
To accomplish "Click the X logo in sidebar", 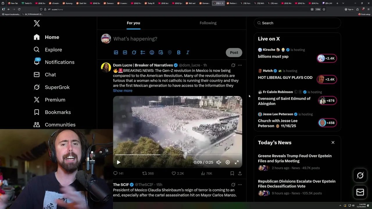I will (x=37, y=24).
